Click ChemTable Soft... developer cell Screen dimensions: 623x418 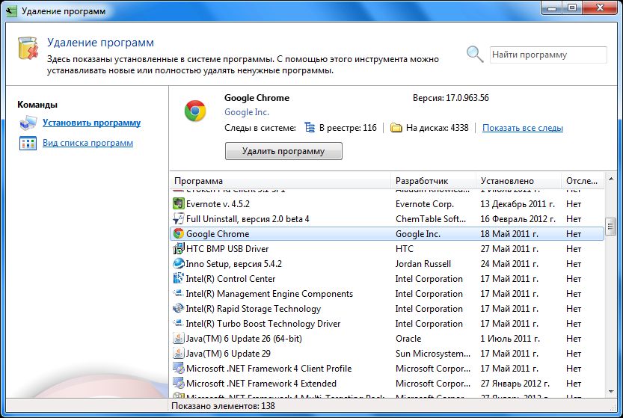431,219
